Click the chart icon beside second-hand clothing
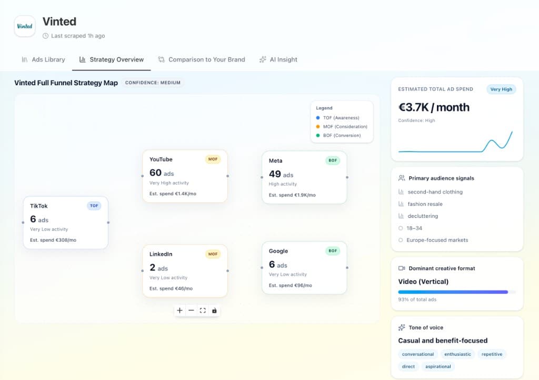The image size is (539, 380). (x=401, y=192)
